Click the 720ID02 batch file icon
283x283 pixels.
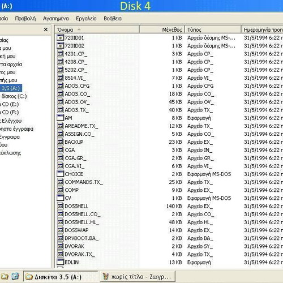(x=60, y=46)
